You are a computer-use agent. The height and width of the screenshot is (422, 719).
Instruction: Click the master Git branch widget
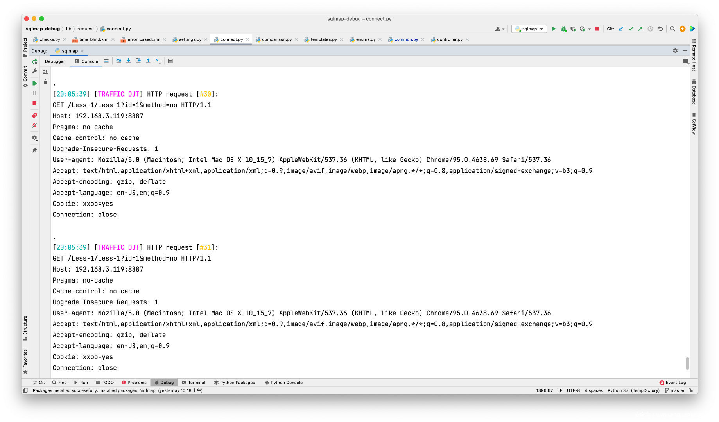pyautogui.click(x=675, y=390)
